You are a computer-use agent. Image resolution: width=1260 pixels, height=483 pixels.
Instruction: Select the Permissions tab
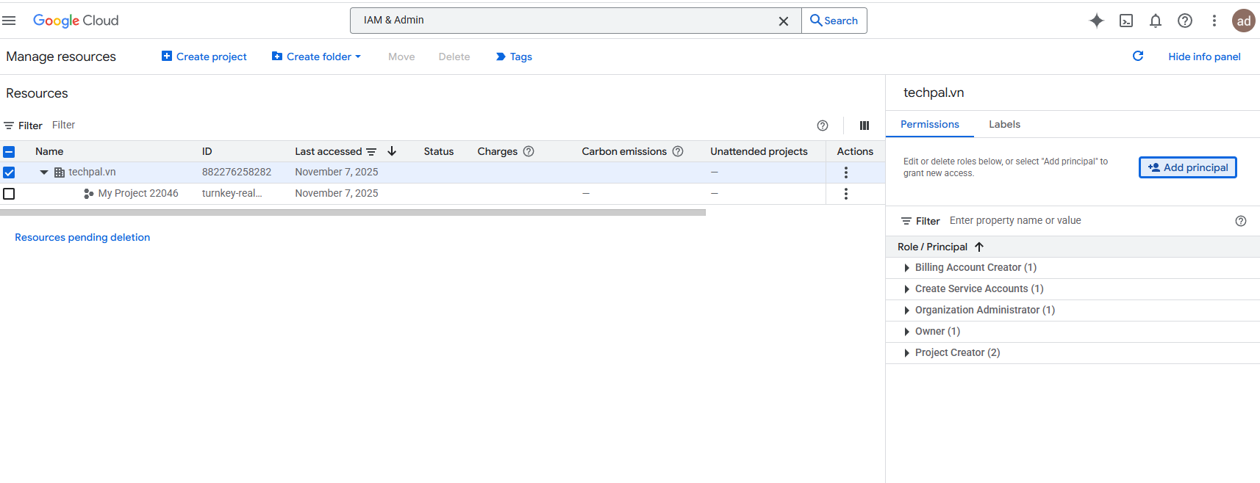pyautogui.click(x=929, y=124)
